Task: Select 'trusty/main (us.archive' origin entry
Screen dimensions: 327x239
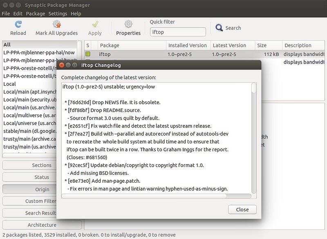Action: (29, 147)
